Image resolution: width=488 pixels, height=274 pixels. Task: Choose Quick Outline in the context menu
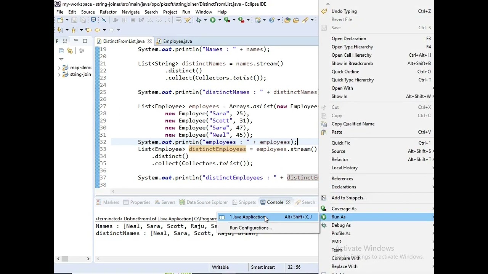[377, 72]
